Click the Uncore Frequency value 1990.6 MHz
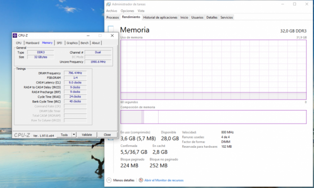 click(98, 62)
